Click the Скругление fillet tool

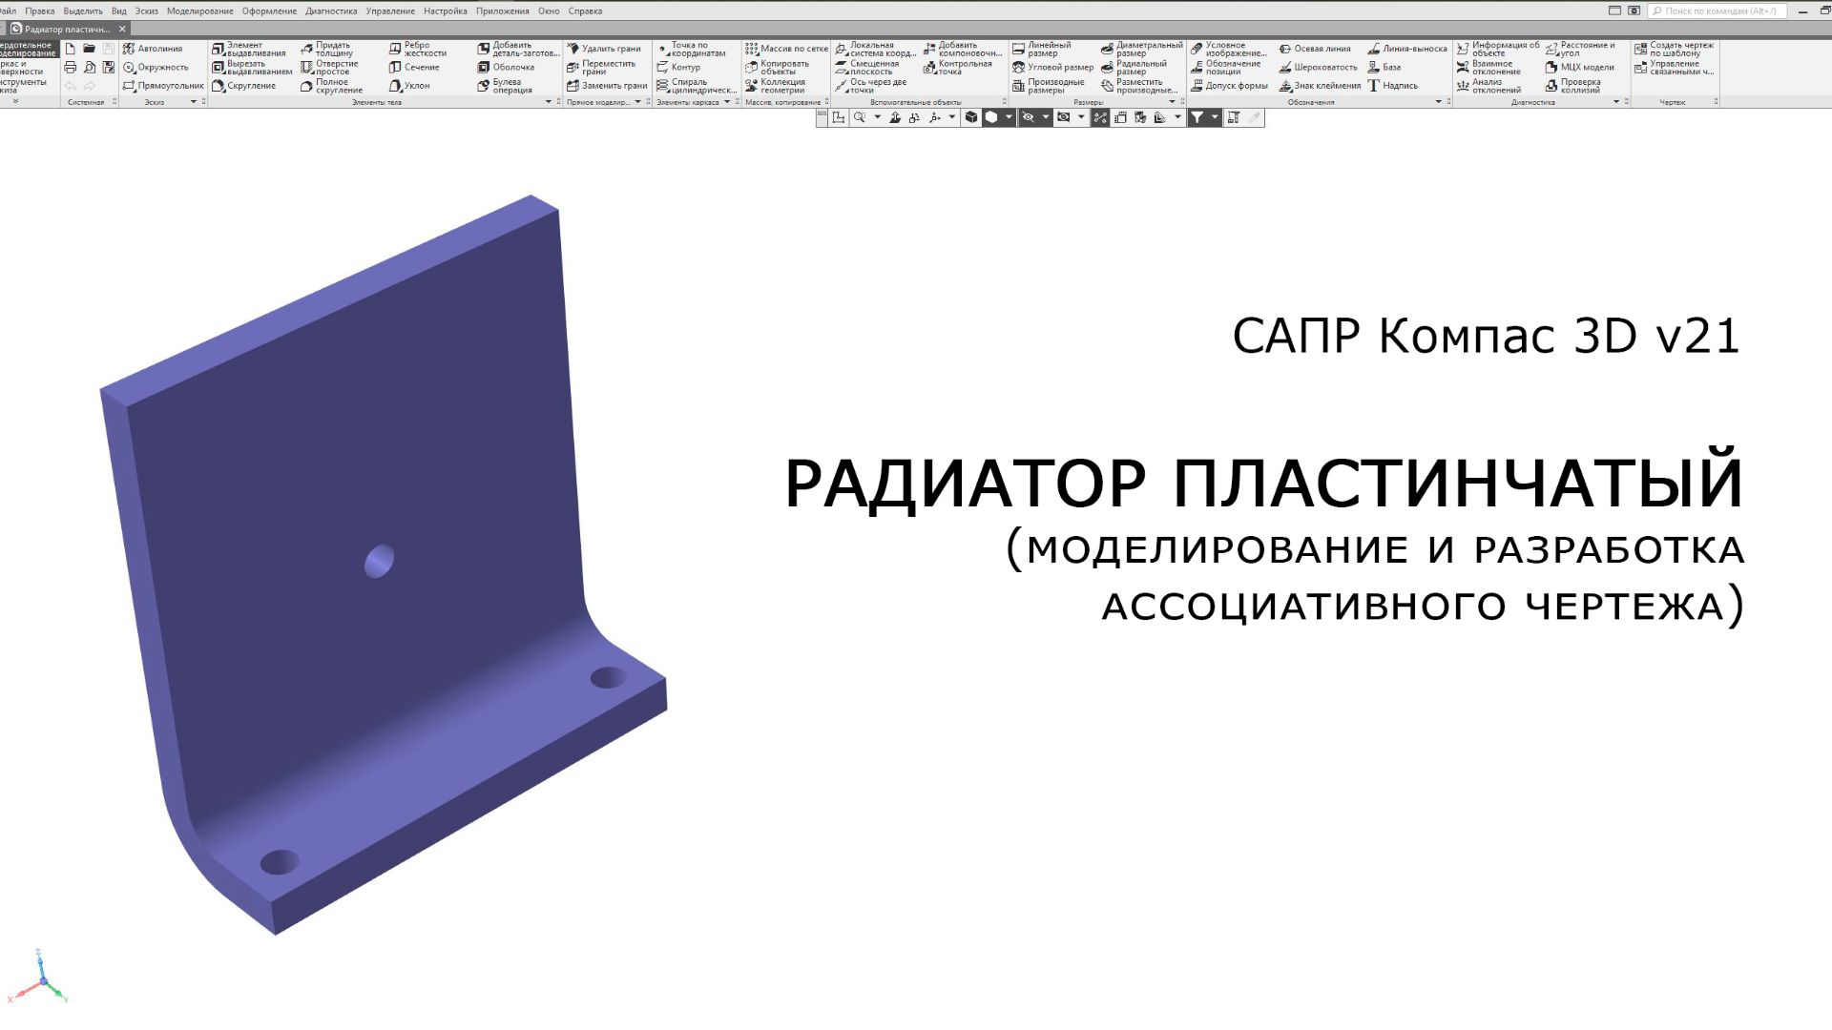click(244, 86)
